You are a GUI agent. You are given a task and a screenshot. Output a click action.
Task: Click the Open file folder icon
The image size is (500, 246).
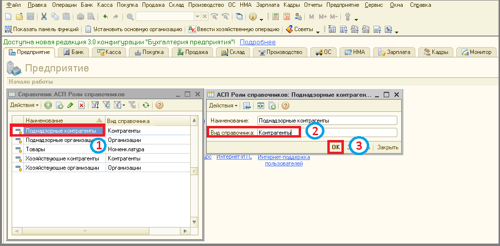(19, 17)
